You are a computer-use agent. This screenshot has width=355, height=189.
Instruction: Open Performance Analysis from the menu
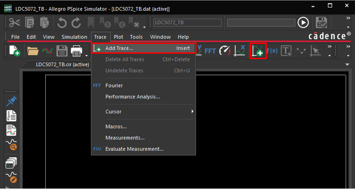(133, 96)
